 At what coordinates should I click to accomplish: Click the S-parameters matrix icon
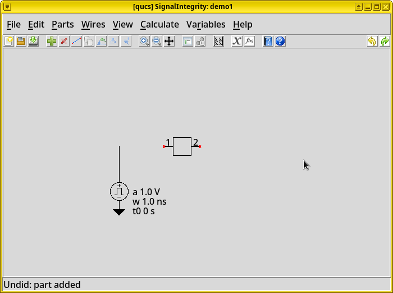pyautogui.click(x=218, y=41)
